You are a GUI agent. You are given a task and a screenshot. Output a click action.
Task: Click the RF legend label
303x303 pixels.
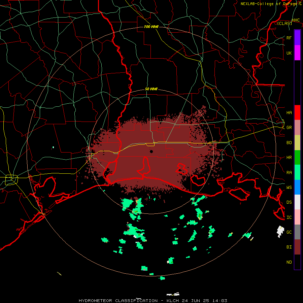pos(289,38)
